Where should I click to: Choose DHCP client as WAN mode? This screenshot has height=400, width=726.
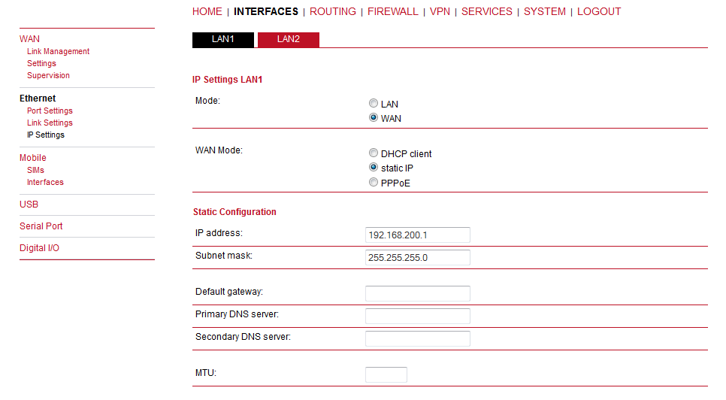coord(374,153)
